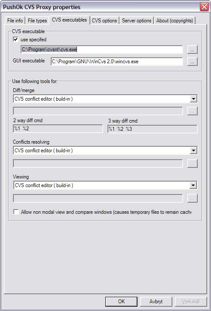Click the 3 way diff cmd field
The height and width of the screenshot is (311, 211).
click(x=153, y=129)
